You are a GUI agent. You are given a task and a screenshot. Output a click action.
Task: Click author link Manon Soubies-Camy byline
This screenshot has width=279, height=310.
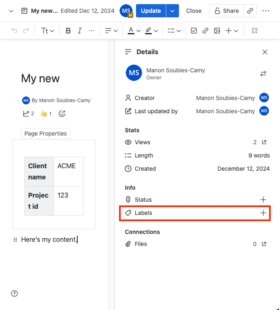pyautogui.click(x=64, y=100)
